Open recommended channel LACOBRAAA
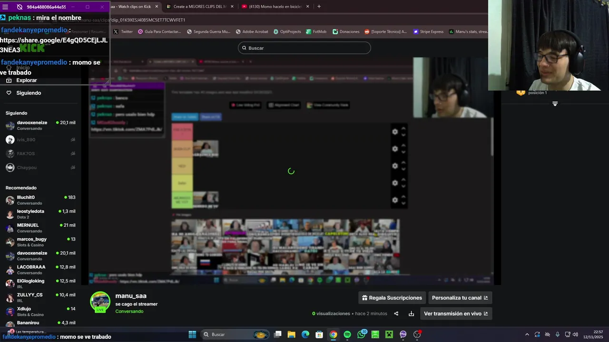This screenshot has width=609, height=342. (40, 270)
